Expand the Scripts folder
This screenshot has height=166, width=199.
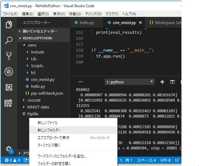[27, 66]
